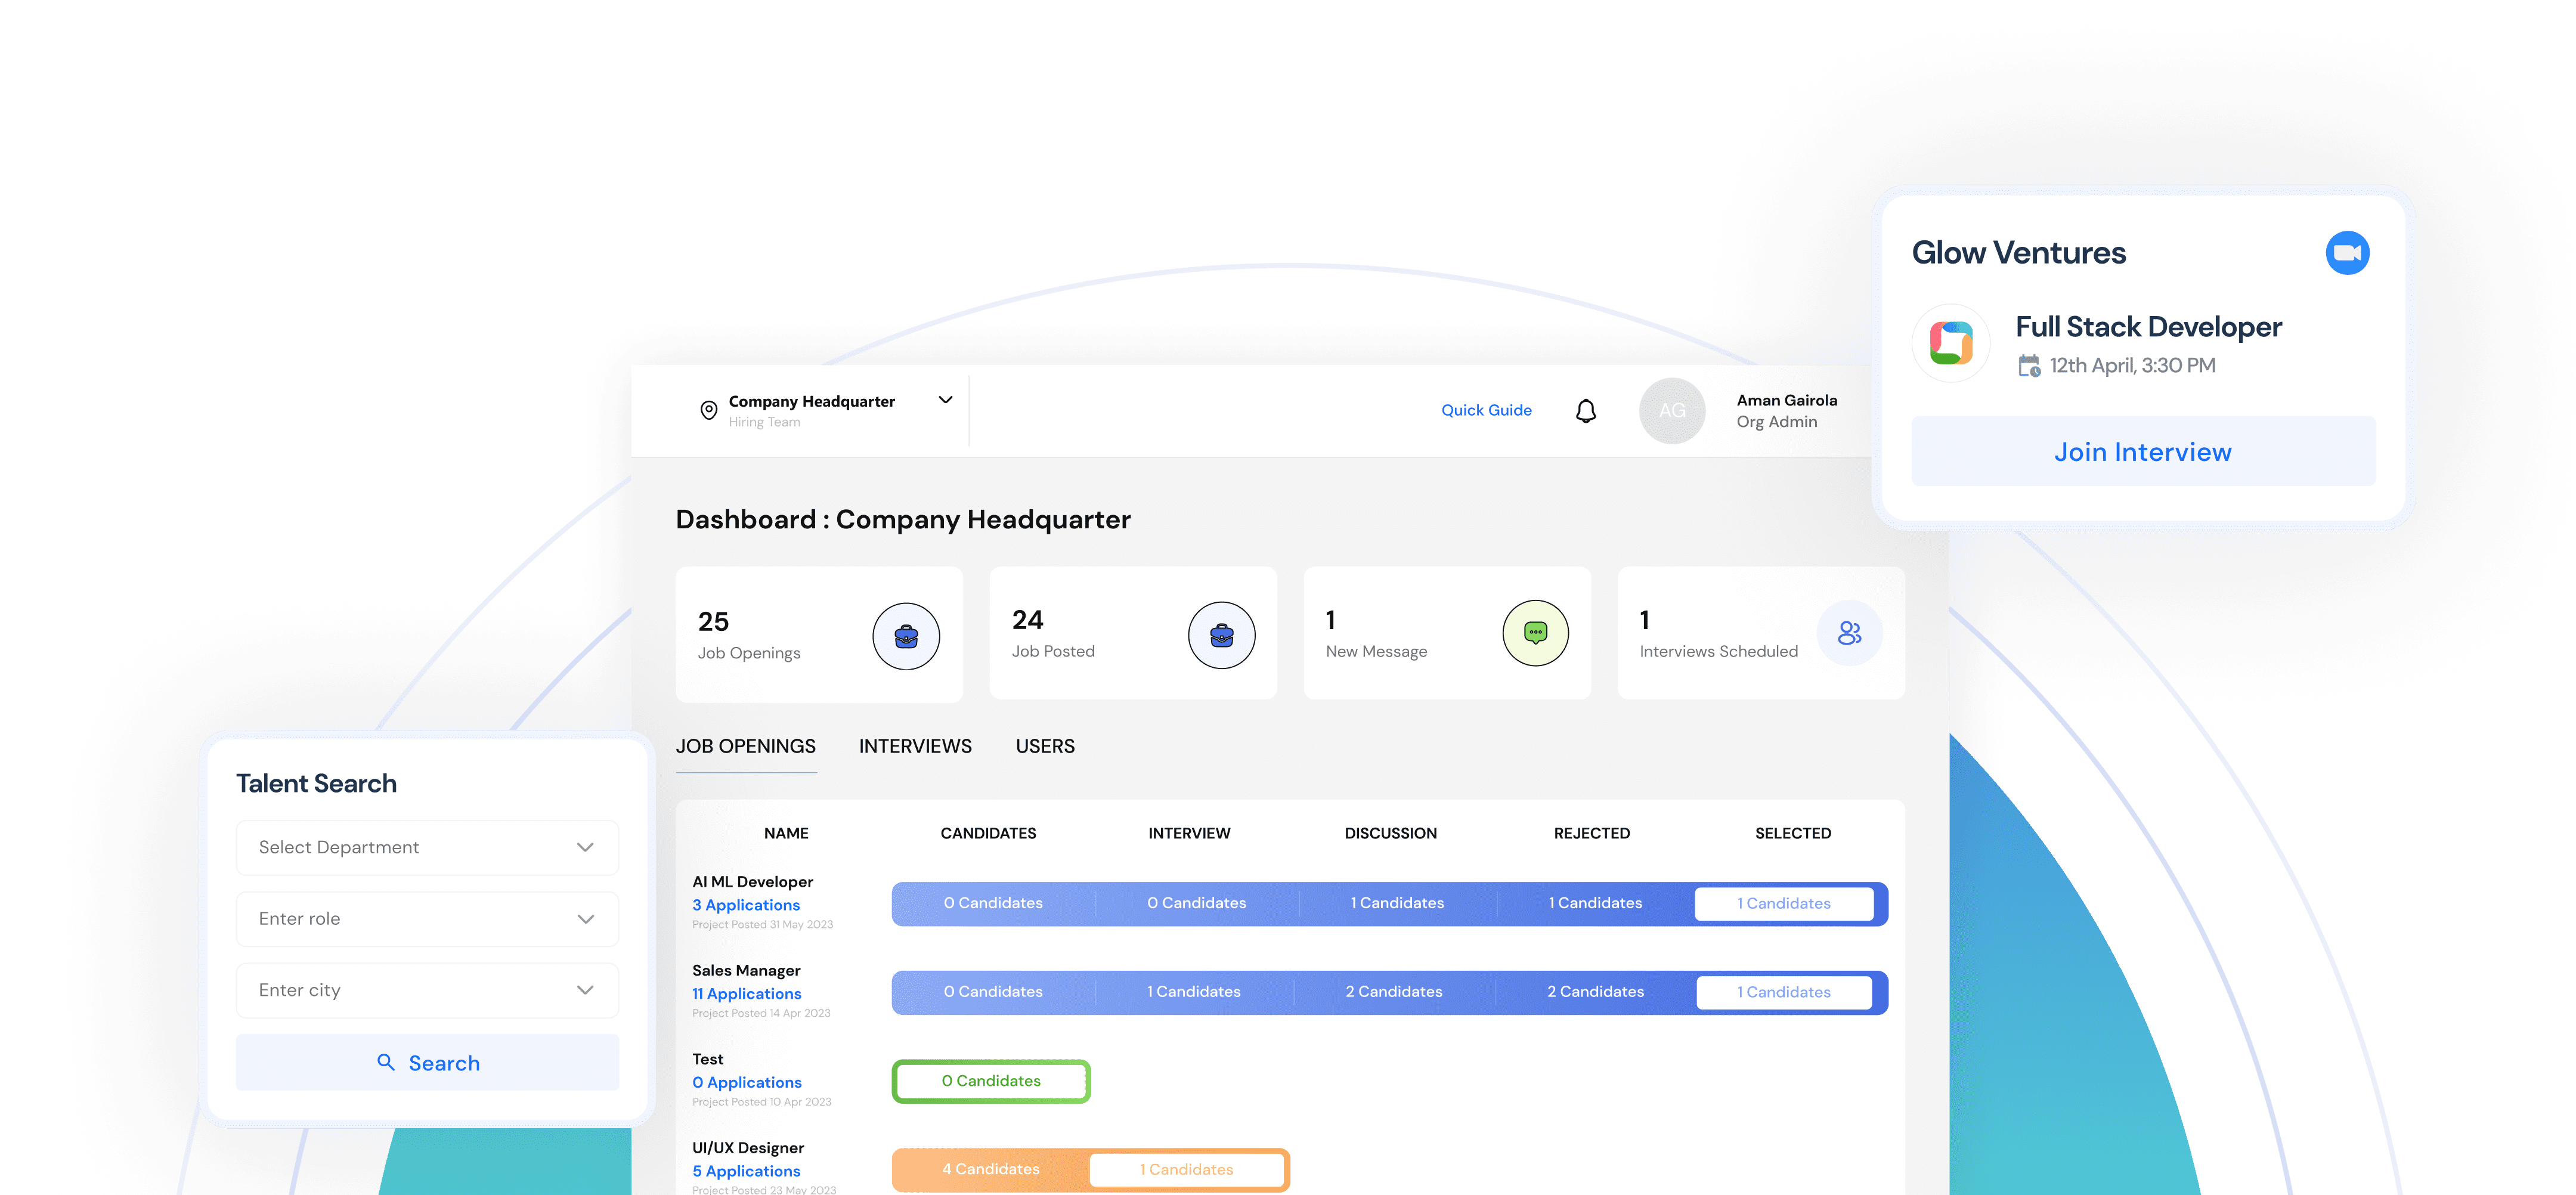2576x1195 pixels.
Task: Click the Project Posted 31 May 2023 text
Action: 762,925
